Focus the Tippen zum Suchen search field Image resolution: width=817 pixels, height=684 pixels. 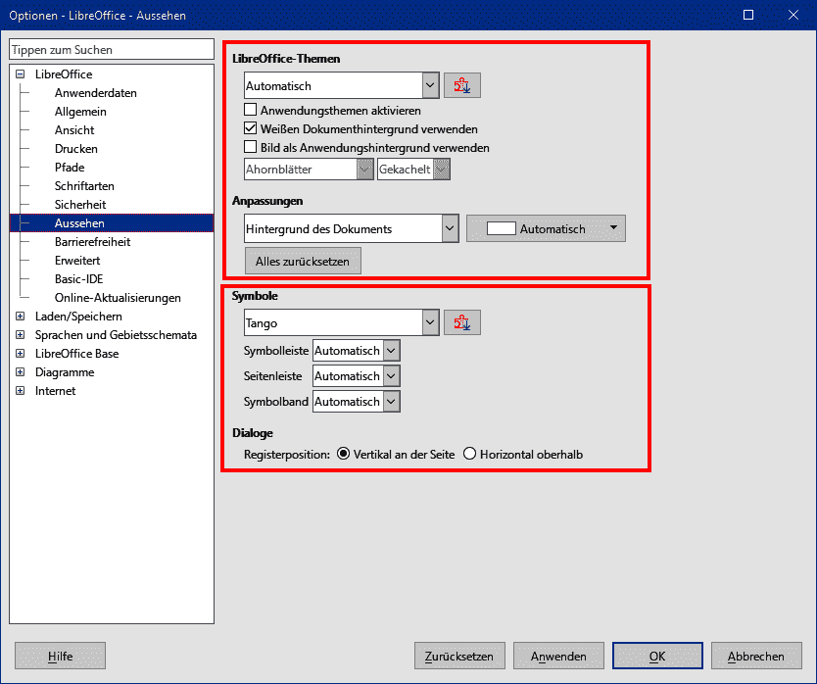coord(112,50)
